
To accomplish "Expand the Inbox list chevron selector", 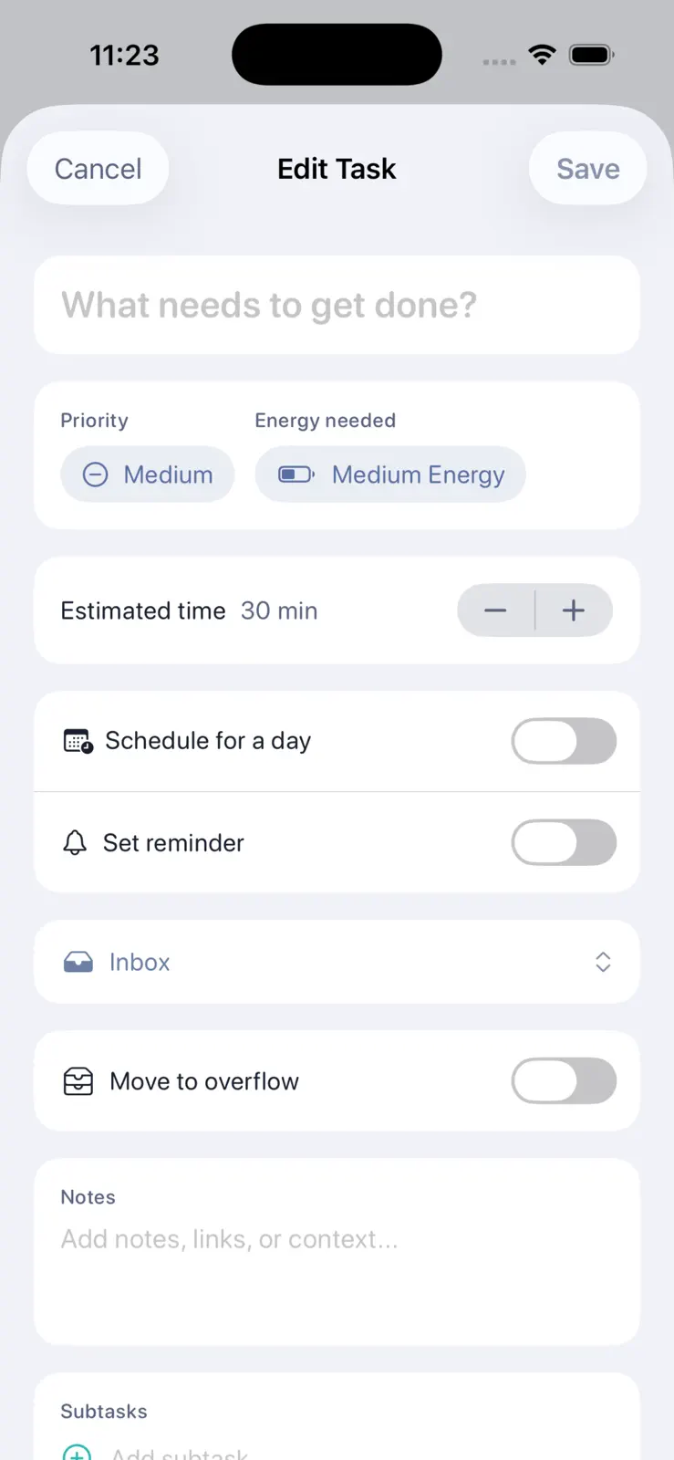I will (x=603, y=962).
